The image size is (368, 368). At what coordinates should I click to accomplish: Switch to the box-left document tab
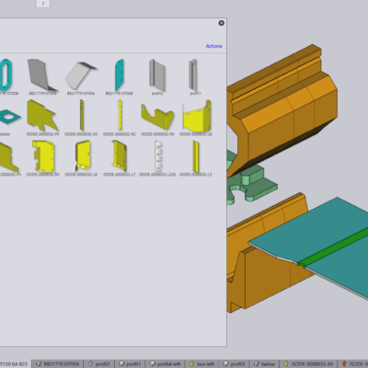(201, 364)
